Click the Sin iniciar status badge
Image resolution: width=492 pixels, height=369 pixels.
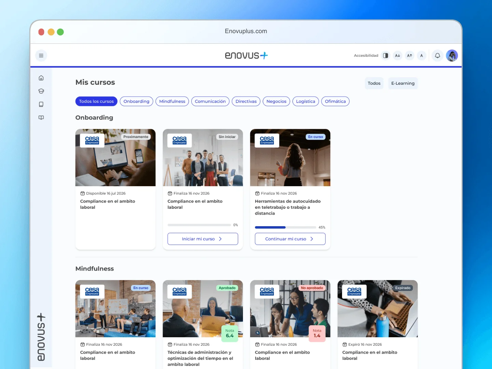227,137
